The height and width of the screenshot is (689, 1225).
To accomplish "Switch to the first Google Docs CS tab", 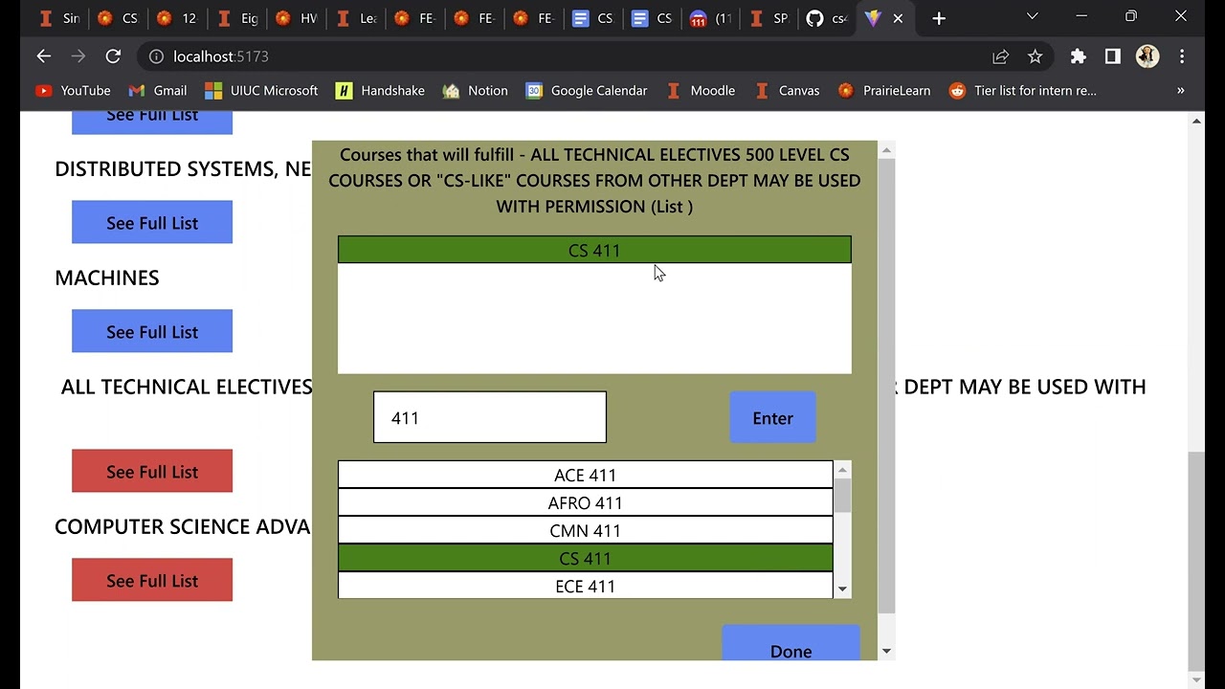I will click(x=591, y=18).
